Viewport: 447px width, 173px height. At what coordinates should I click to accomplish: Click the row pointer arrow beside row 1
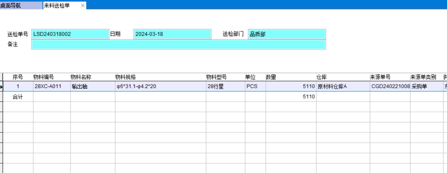coord(1,86)
